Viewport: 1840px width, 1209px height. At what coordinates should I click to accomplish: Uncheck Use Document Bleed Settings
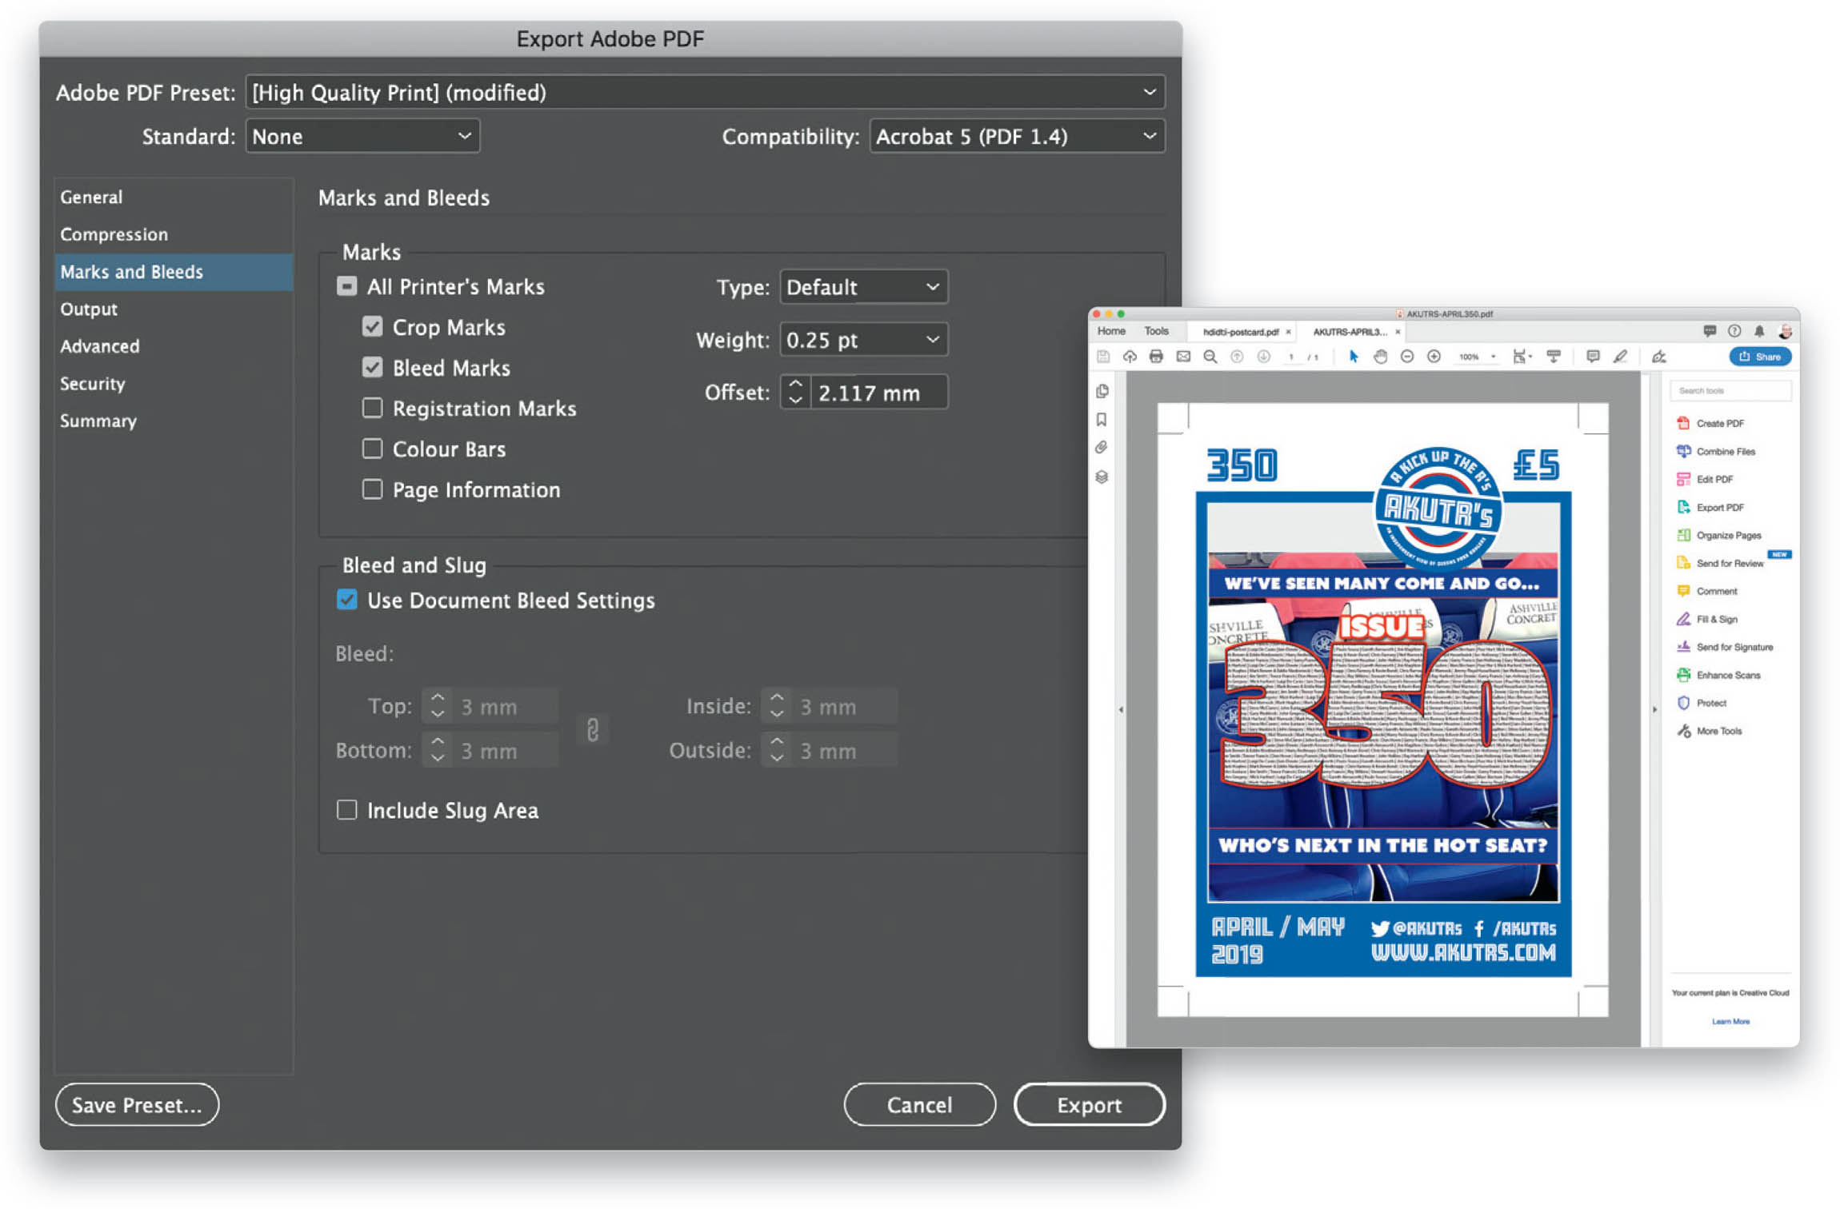346,600
